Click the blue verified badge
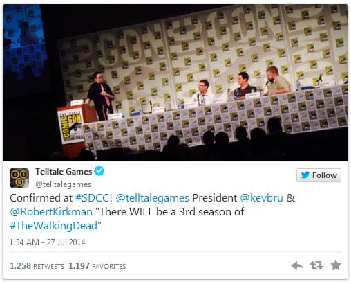Viewport: 351px width, 284px height. click(x=99, y=171)
